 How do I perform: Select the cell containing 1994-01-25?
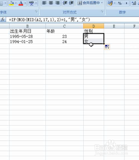(x=27, y=42)
